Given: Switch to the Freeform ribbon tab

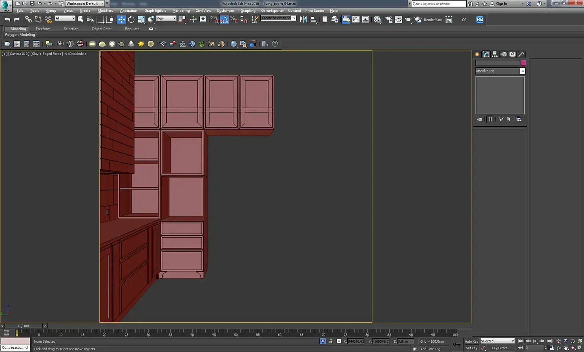Looking at the screenshot, I should (x=43, y=29).
